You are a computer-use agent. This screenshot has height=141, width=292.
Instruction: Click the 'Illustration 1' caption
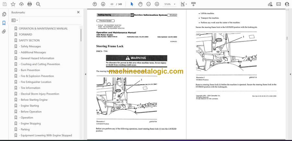point(101,122)
